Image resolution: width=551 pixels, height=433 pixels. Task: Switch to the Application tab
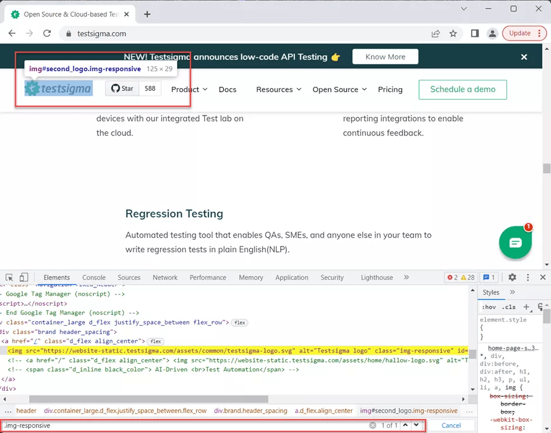292,278
